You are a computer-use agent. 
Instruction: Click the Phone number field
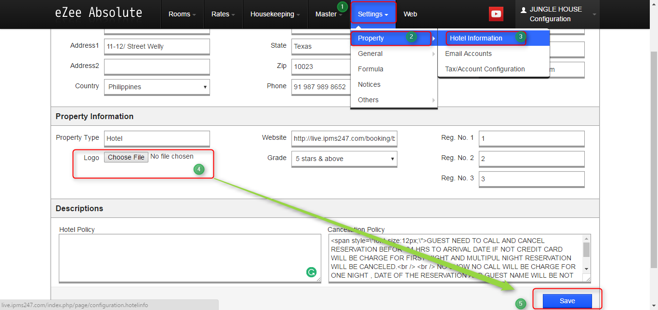point(321,87)
